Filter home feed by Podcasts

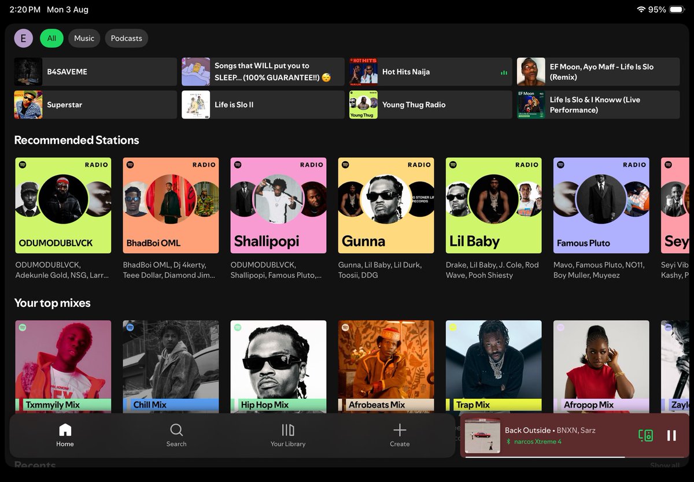pos(126,38)
